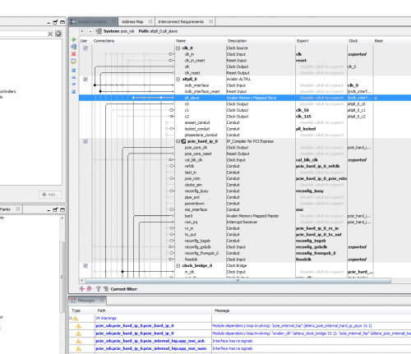411x354 pixels.
Task: Collapse the 34 Warnings group
Action: [x=71, y=318]
